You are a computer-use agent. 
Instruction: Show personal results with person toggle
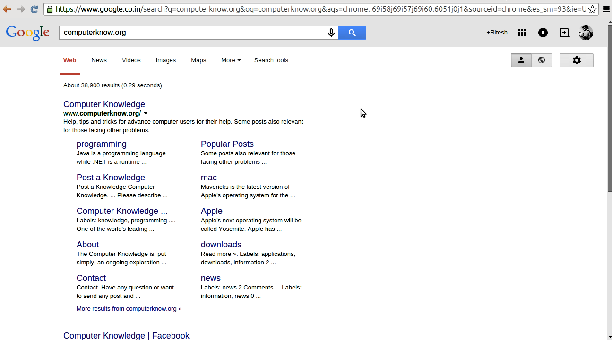(x=521, y=60)
